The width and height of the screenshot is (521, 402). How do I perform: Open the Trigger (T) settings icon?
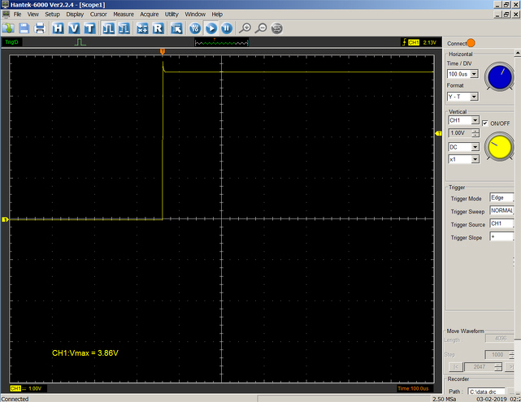(x=89, y=28)
